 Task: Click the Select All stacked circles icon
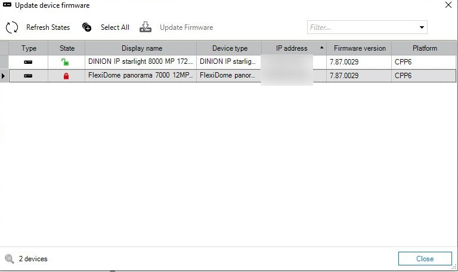[x=86, y=27]
